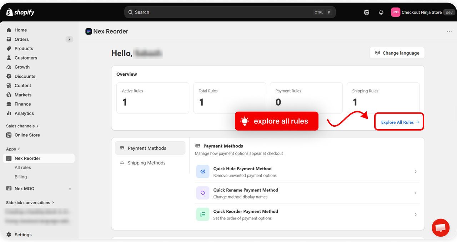Click the Products tag icon
457x242 pixels.
[9, 49]
